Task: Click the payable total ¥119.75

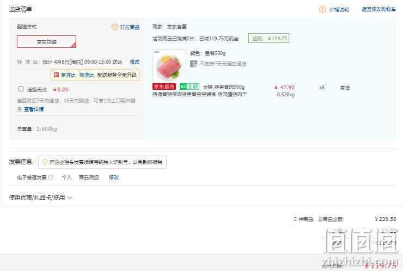Action: (381, 266)
